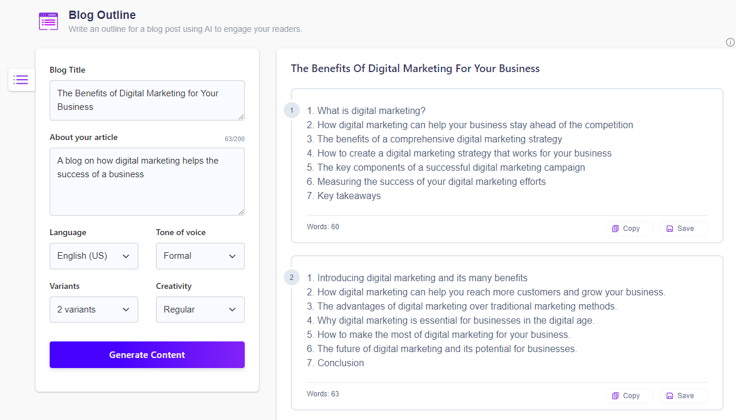Select the variant number 2 badge
736x420 pixels.
pyautogui.click(x=291, y=277)
